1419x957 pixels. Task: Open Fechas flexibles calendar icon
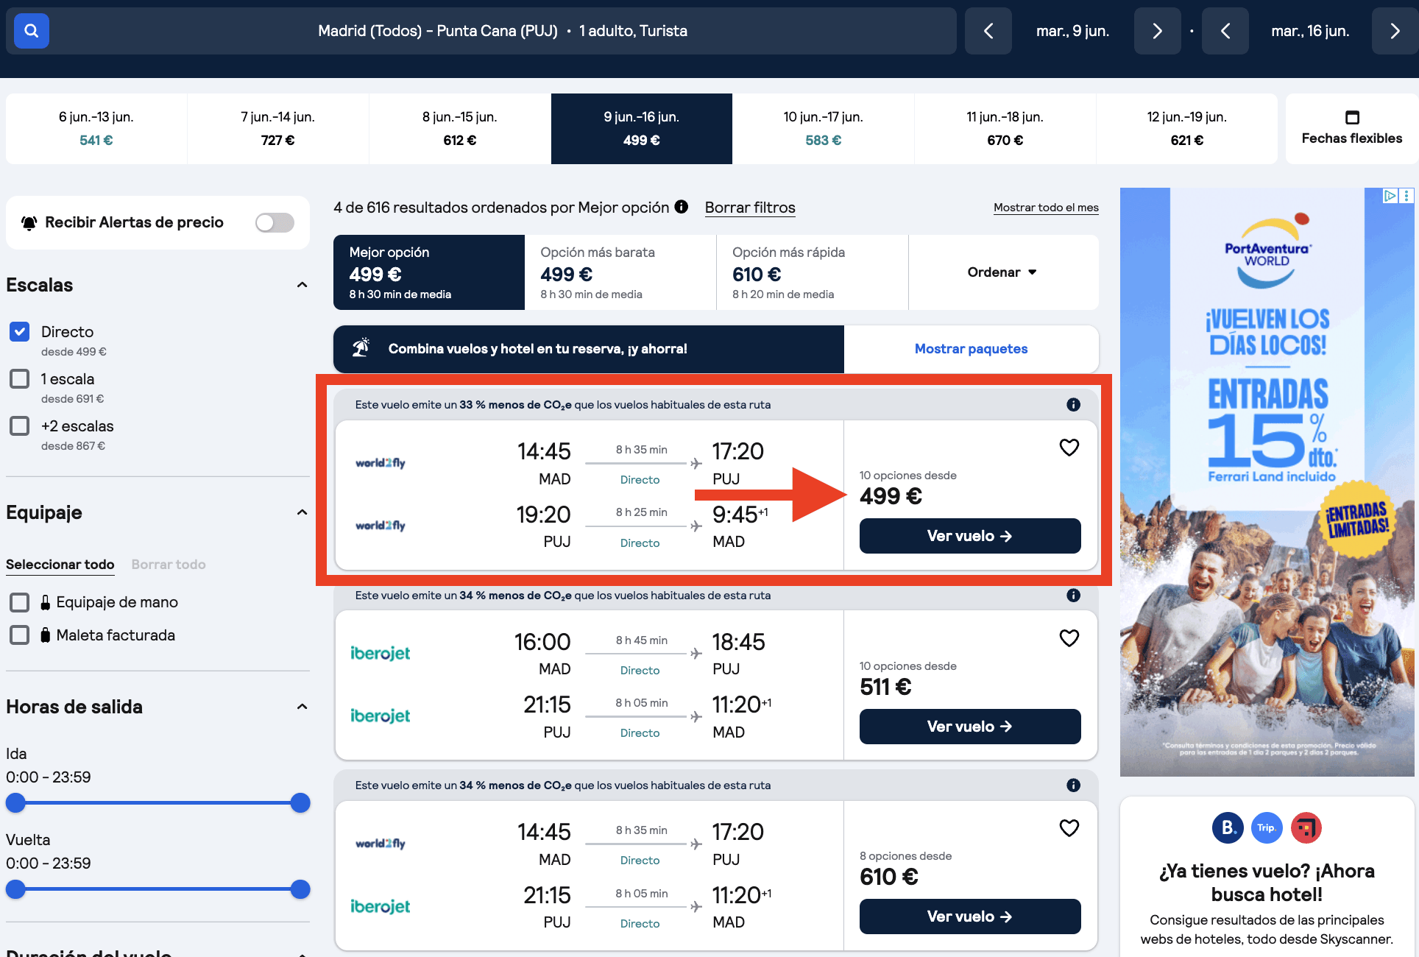point(1351,118)
